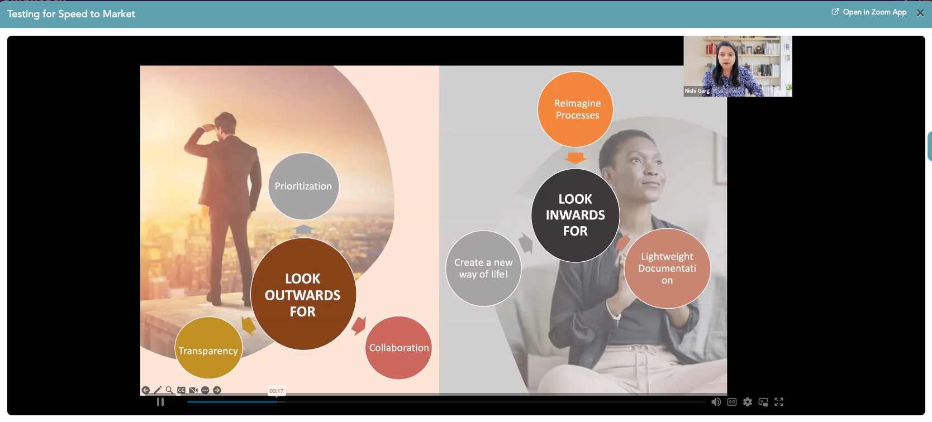Viewport: 932px width, 422px height.
Task: Toggle closed captions in video player bar
Action: 732,402
